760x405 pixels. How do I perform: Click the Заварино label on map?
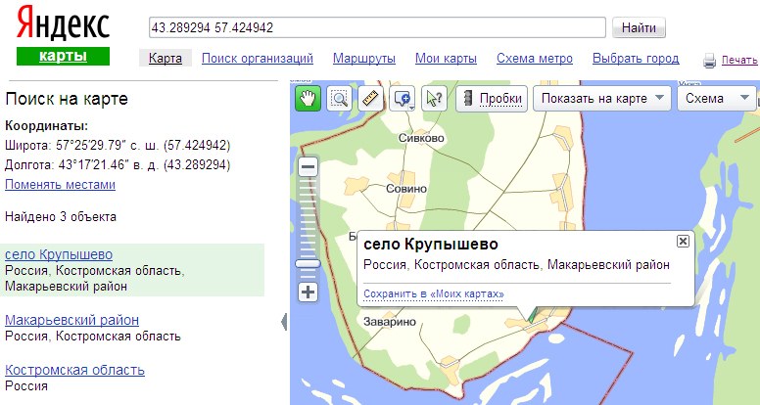click(x=390, y=321)
